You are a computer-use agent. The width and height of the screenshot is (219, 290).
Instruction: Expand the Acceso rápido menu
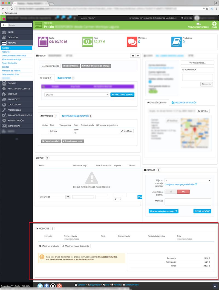(x=88, y=18)
